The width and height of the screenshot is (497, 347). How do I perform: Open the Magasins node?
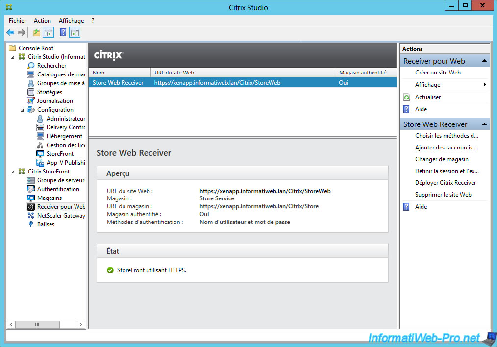(x=50, y=198)
